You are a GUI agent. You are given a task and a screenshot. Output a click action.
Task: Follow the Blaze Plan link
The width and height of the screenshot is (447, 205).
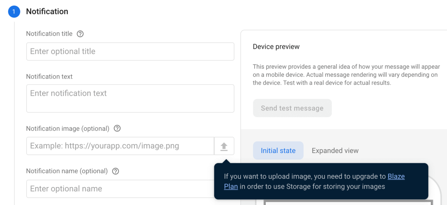(396, 177)
